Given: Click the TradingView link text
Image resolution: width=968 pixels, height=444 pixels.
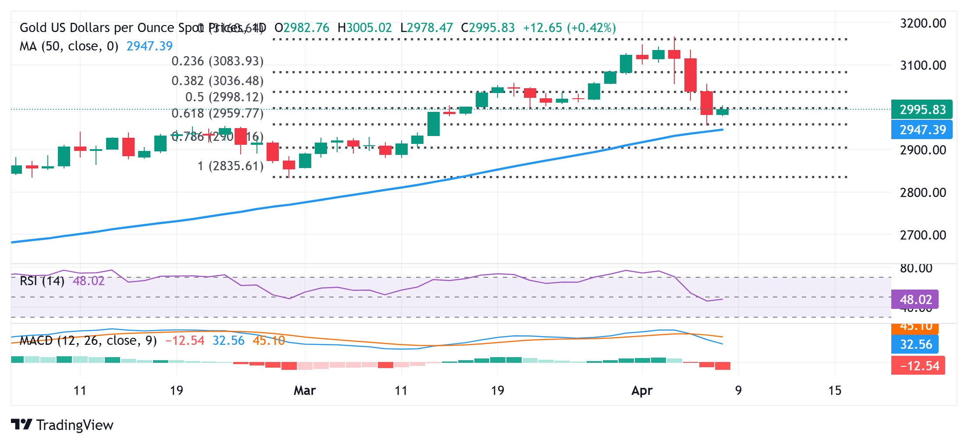Looking at the screenshot, I should pos(75,425).
